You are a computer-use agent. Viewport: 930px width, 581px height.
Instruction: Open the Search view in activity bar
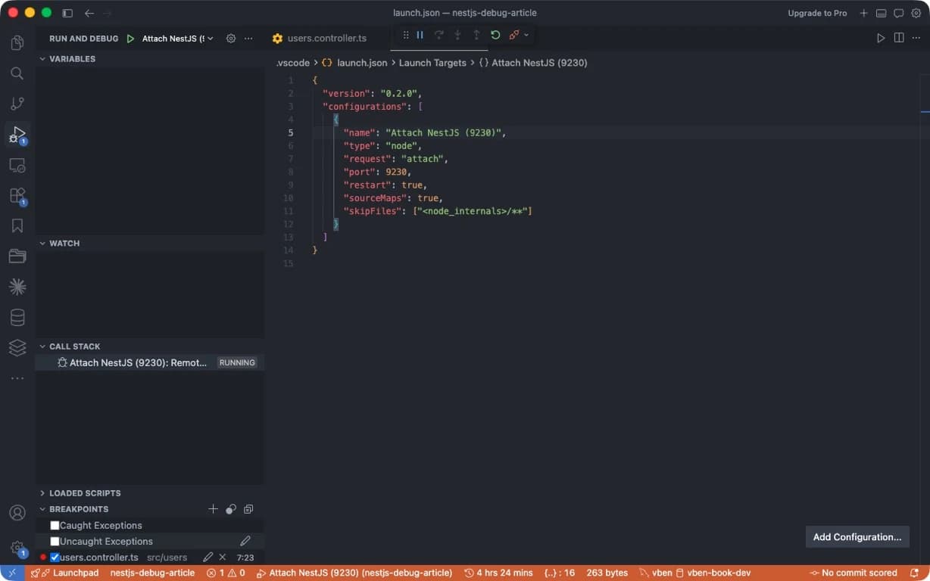point(17,73)
